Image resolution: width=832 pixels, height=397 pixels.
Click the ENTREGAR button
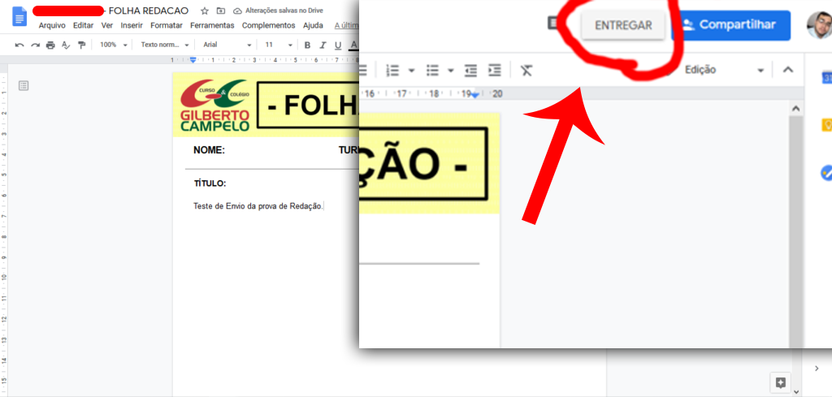point(623,25)
